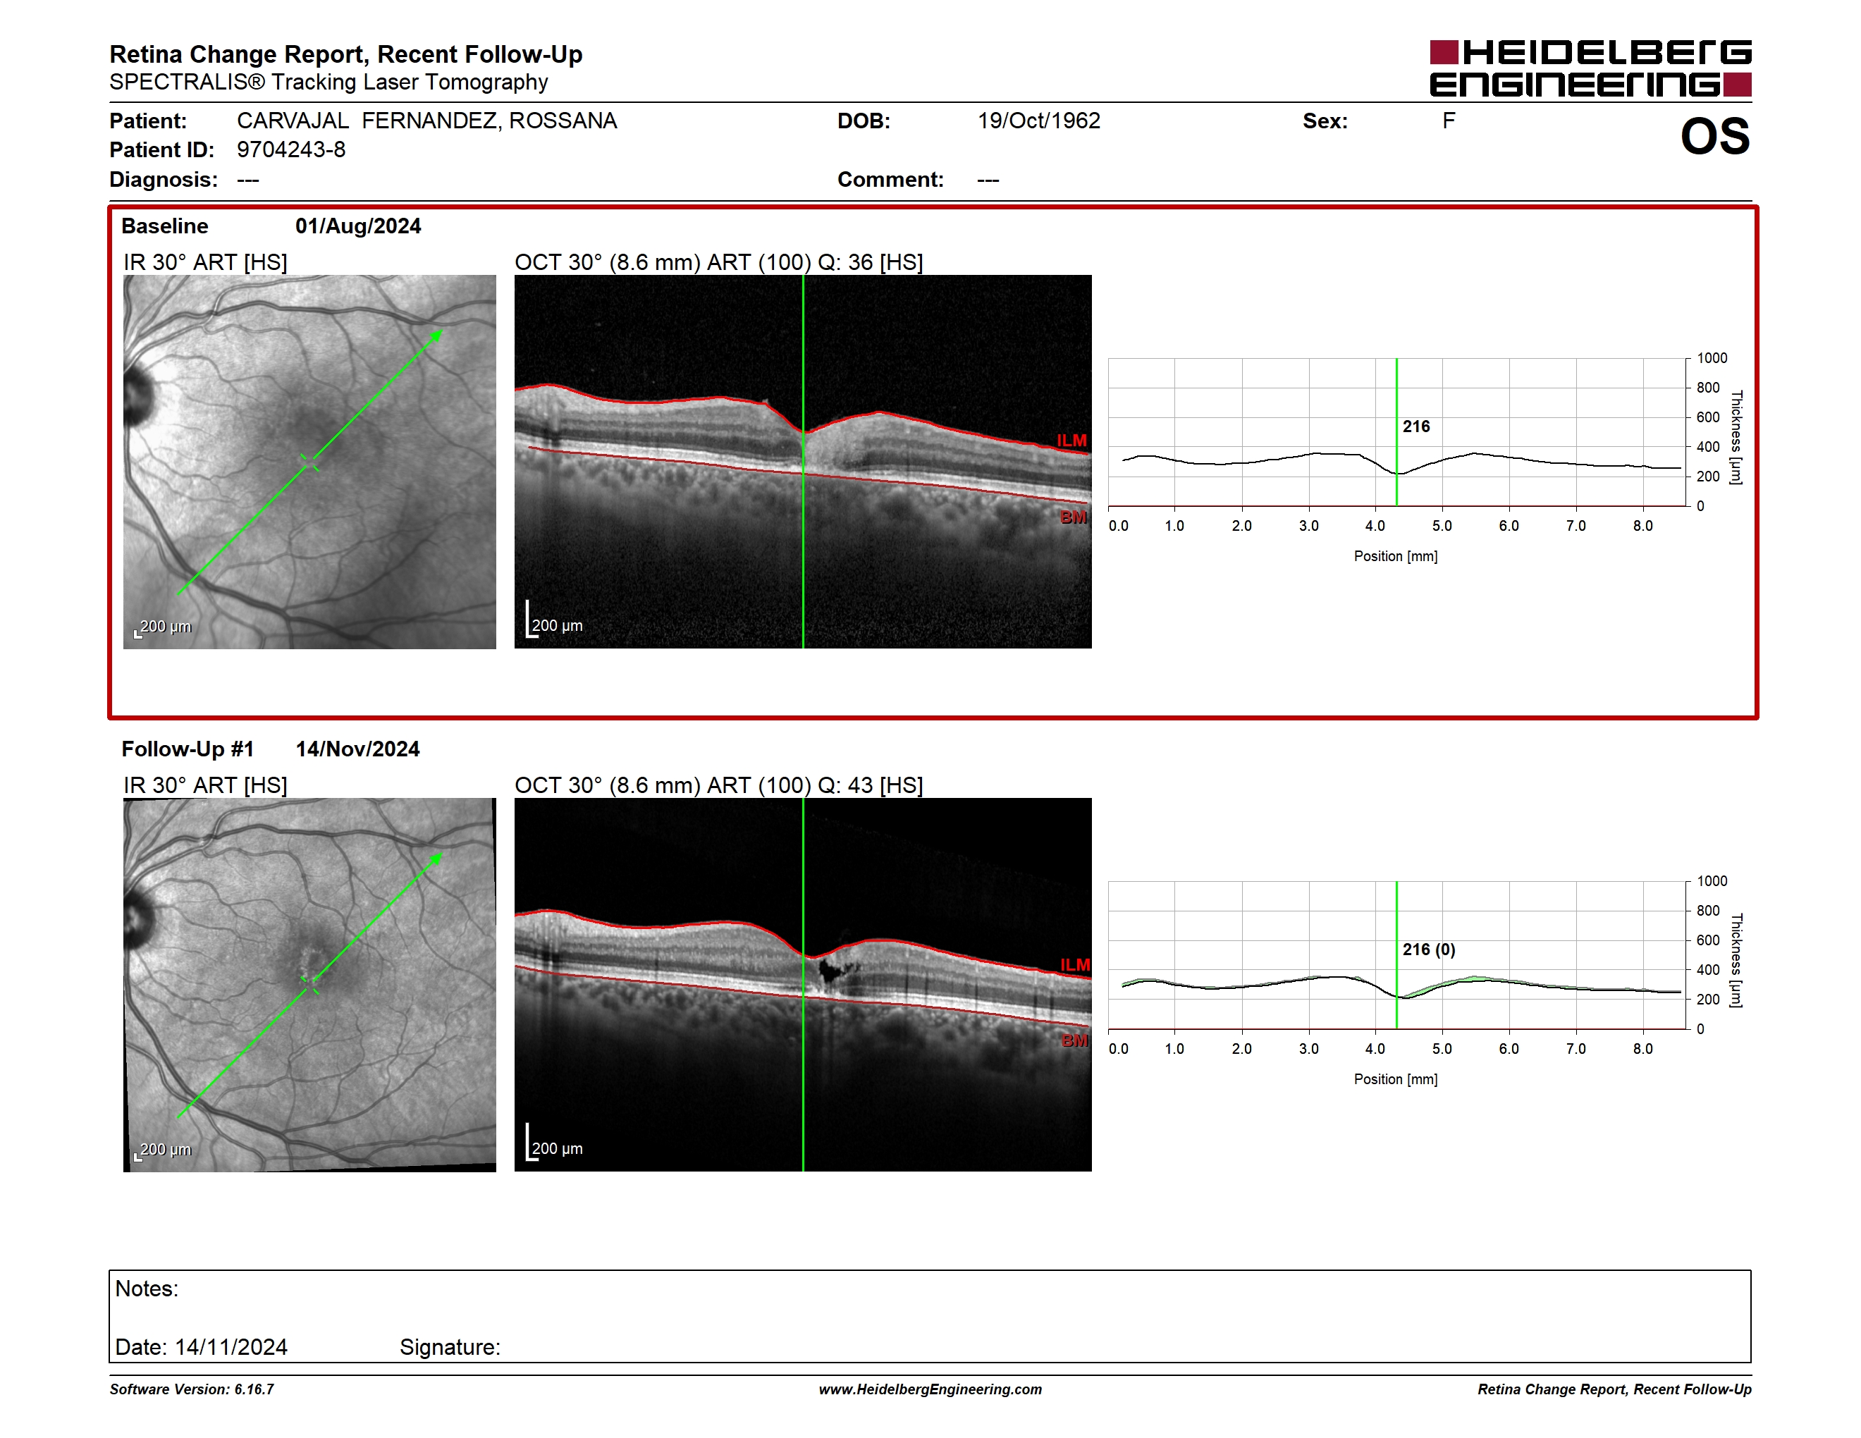Viewport: 1861px width, 1438px height.
Task: Open the baseline IR fundus image
Action: click(x=309, y=462)
